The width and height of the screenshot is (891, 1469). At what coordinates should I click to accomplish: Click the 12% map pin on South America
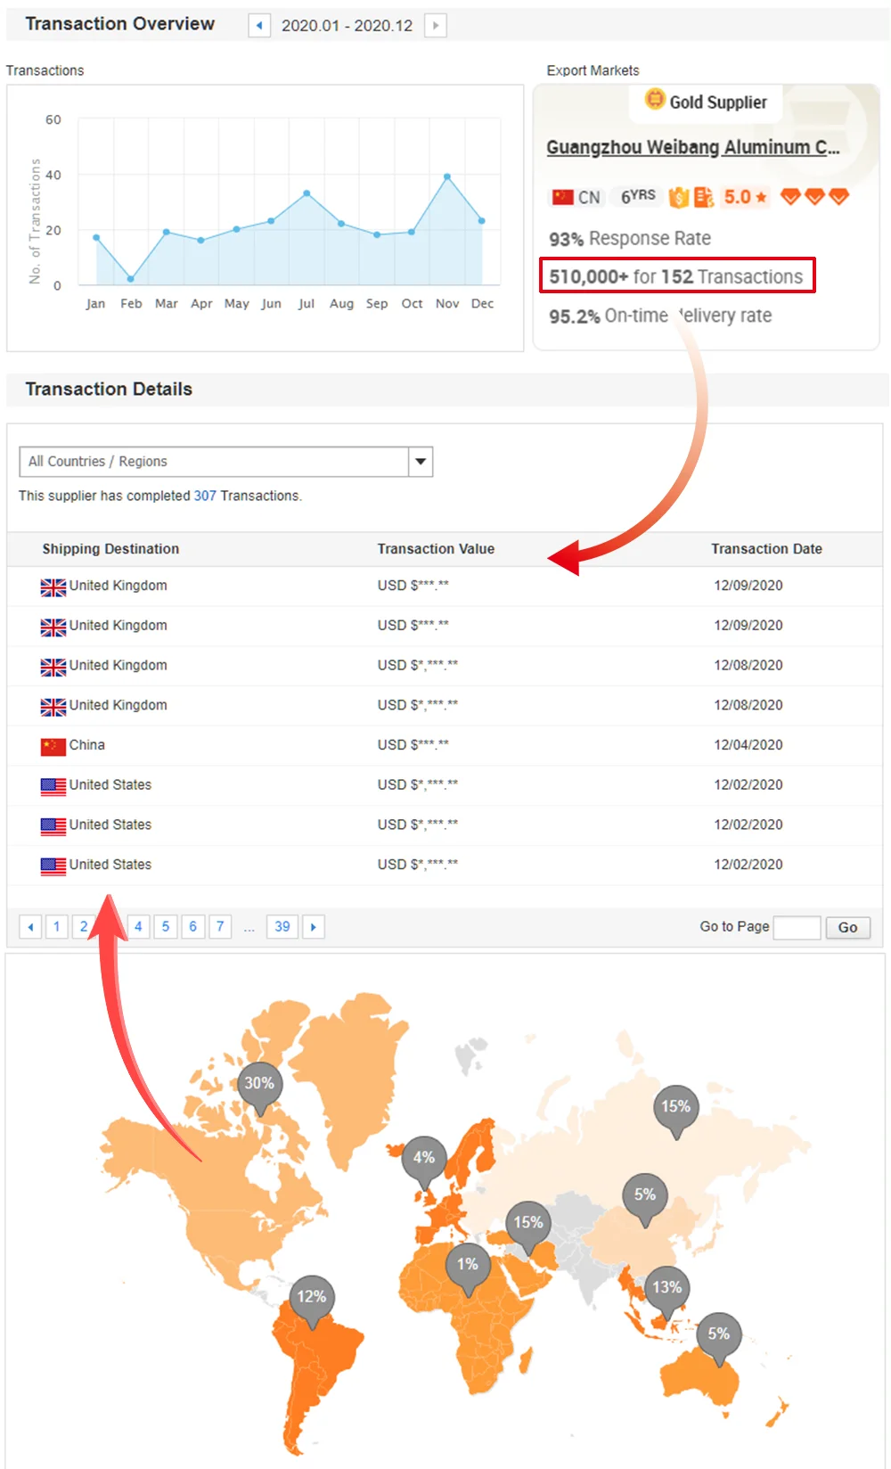click(x=312, y=1298)
